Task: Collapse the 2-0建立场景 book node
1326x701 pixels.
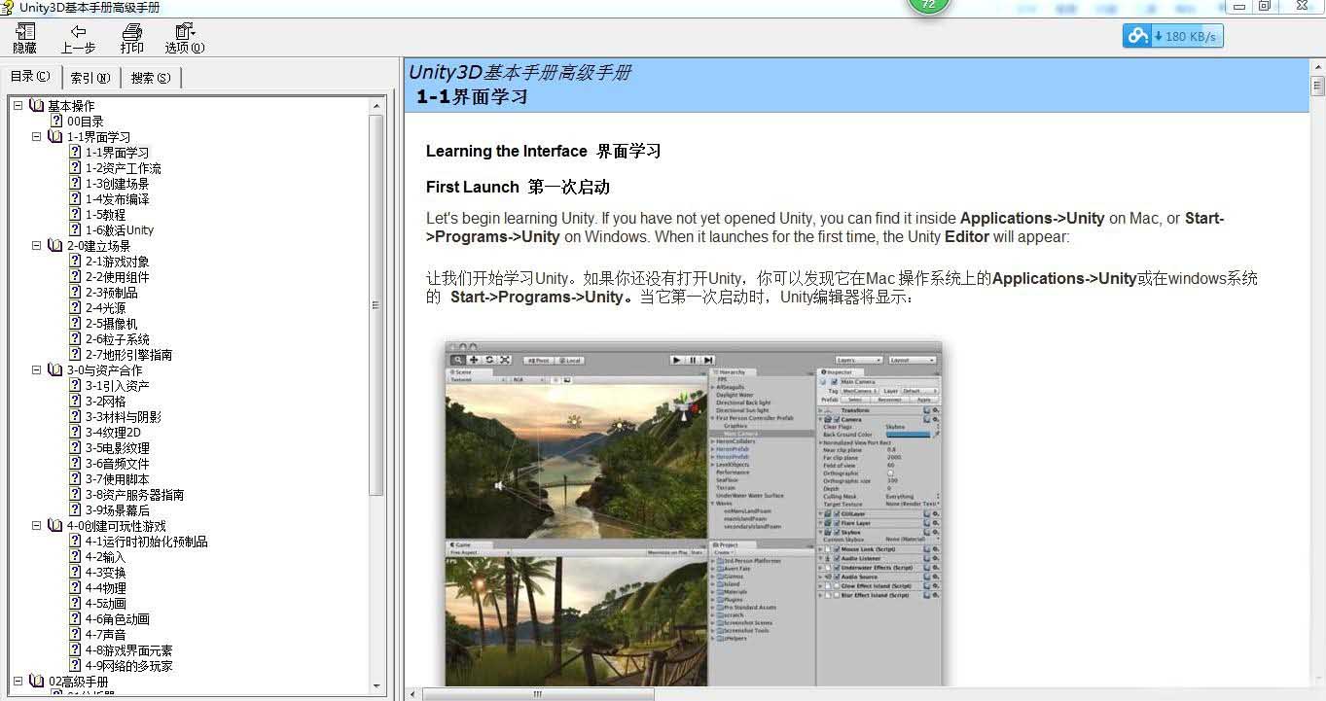Action: click(37, 245)
